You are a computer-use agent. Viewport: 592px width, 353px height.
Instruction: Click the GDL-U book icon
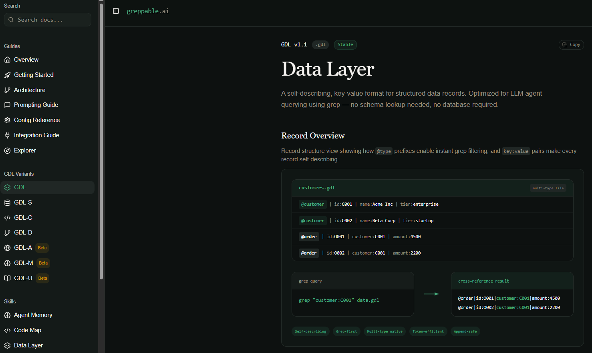pos(7,278)
